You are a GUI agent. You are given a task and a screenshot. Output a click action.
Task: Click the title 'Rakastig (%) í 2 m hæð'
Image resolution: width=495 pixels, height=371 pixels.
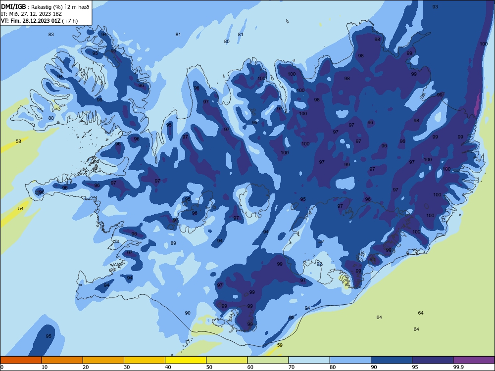coord(60,7)
